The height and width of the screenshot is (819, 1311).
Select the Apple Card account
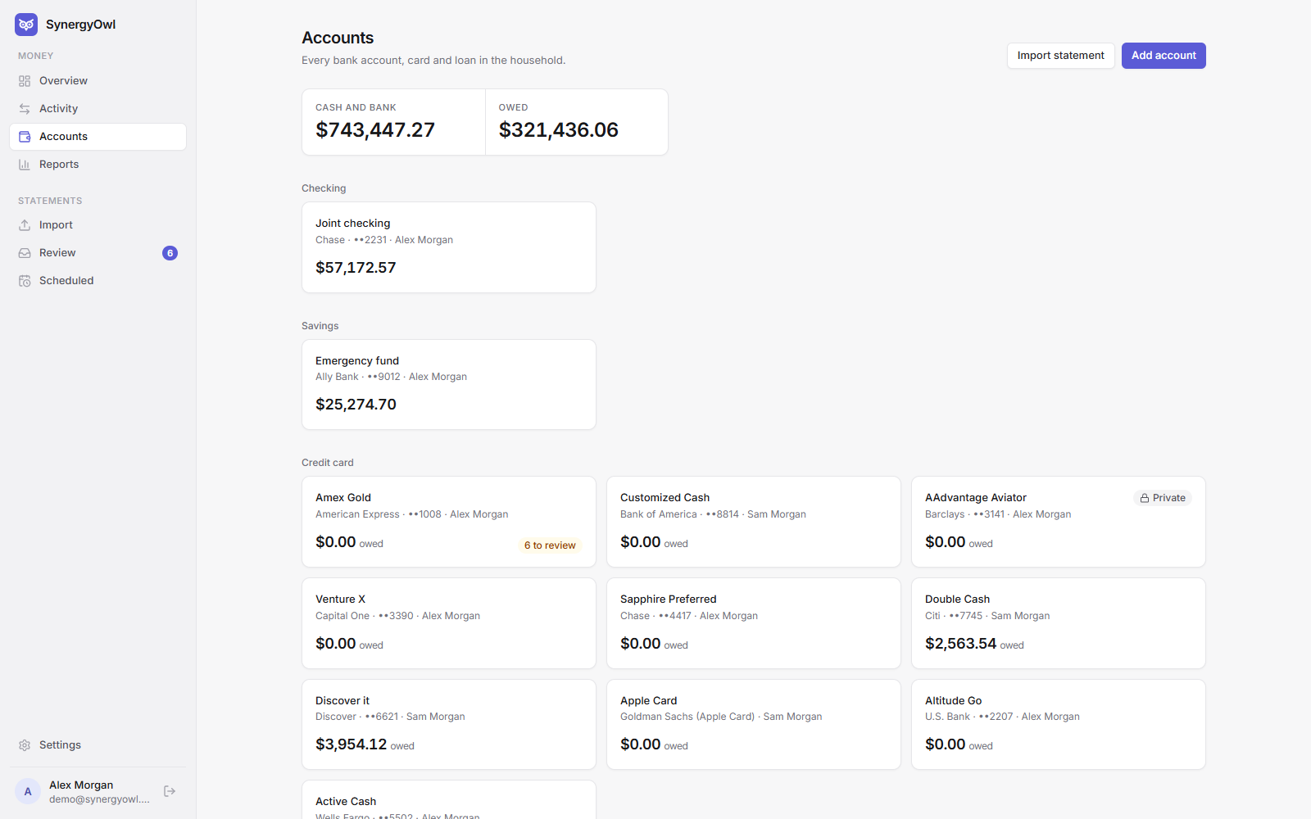pos(754,725)
